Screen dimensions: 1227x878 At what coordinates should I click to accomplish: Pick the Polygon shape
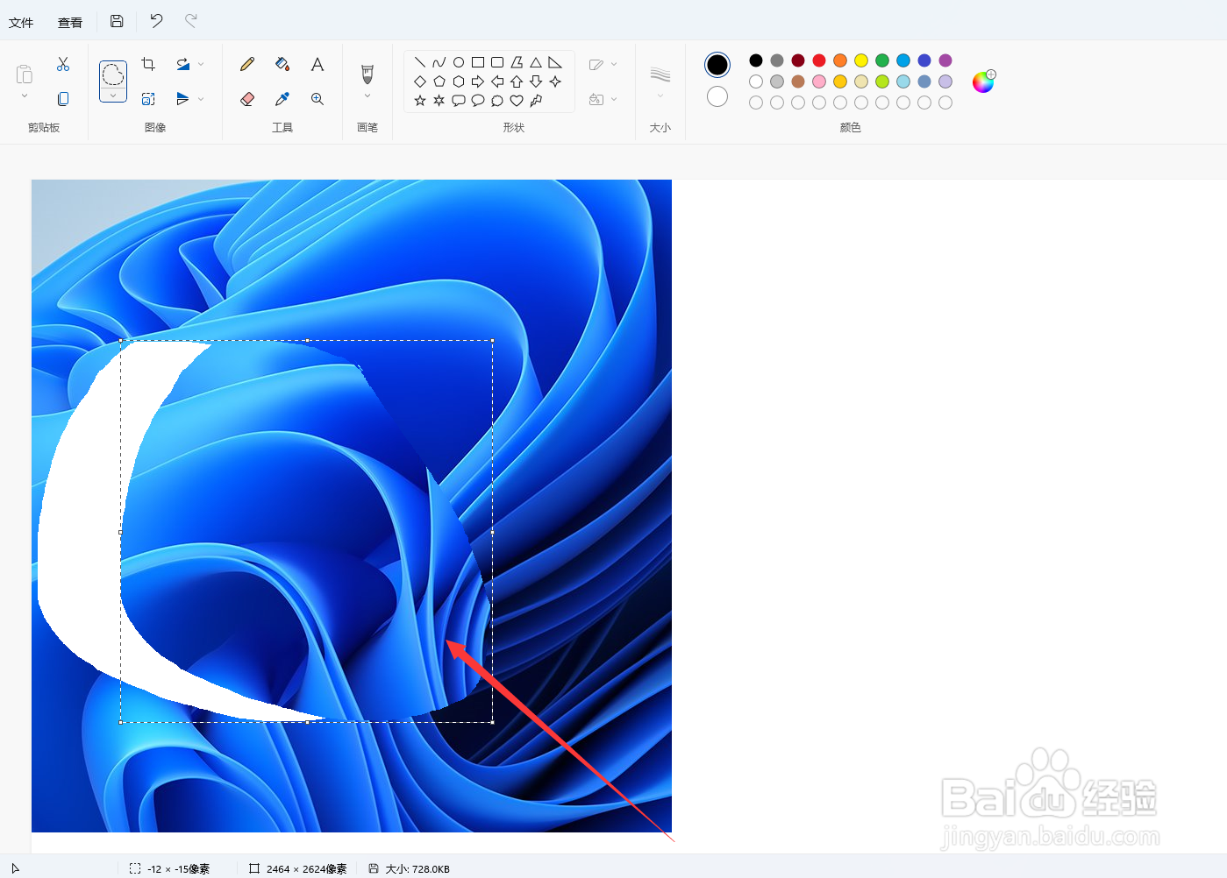[517, 62]
